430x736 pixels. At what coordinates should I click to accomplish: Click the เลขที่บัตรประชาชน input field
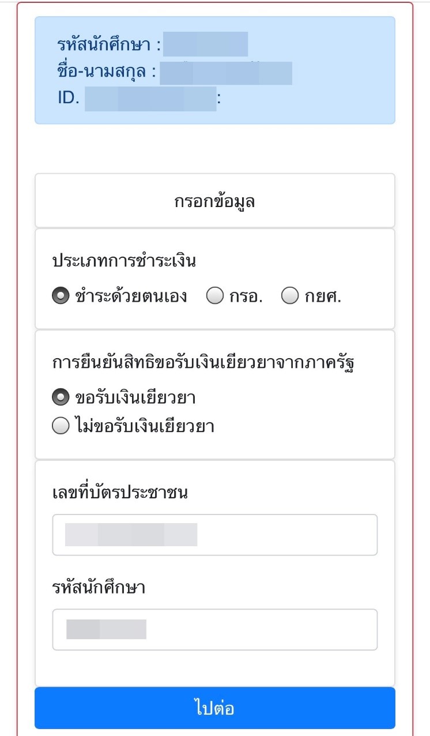click(x=215, y=535)
